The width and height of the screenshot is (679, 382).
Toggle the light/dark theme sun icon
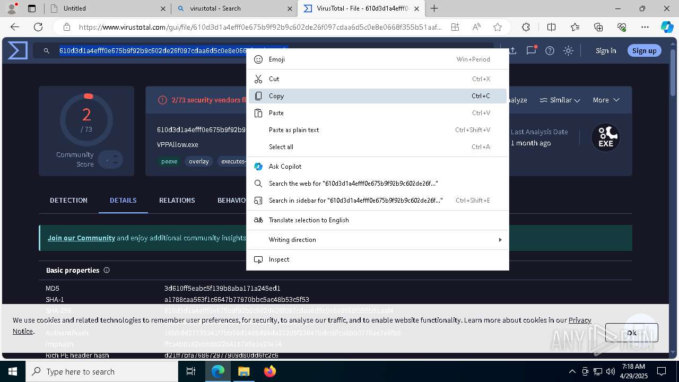[568, 50]
